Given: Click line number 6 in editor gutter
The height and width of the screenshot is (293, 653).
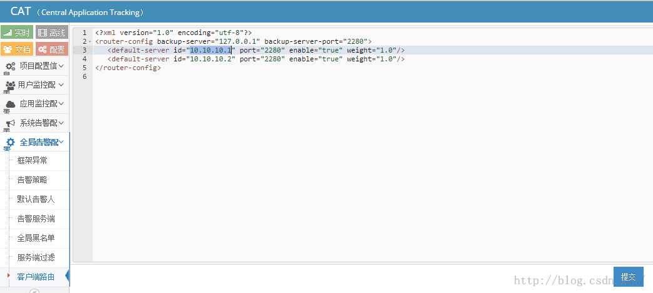Looking at the screenshot, I should 85,76.
